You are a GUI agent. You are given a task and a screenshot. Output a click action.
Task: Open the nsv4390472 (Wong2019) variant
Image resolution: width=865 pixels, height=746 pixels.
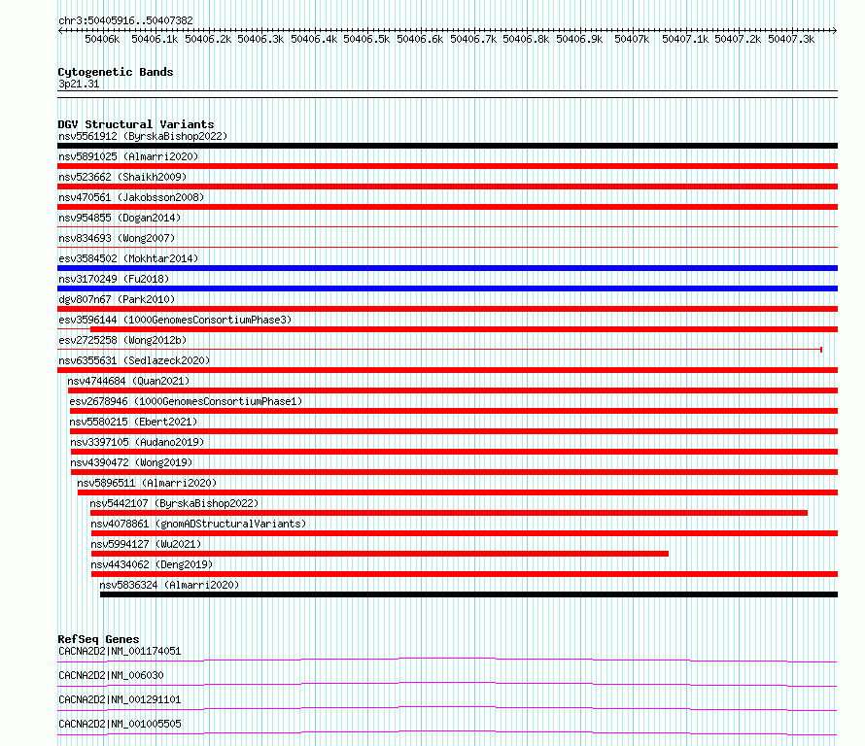pyautogui.click(x=131, y=462)
